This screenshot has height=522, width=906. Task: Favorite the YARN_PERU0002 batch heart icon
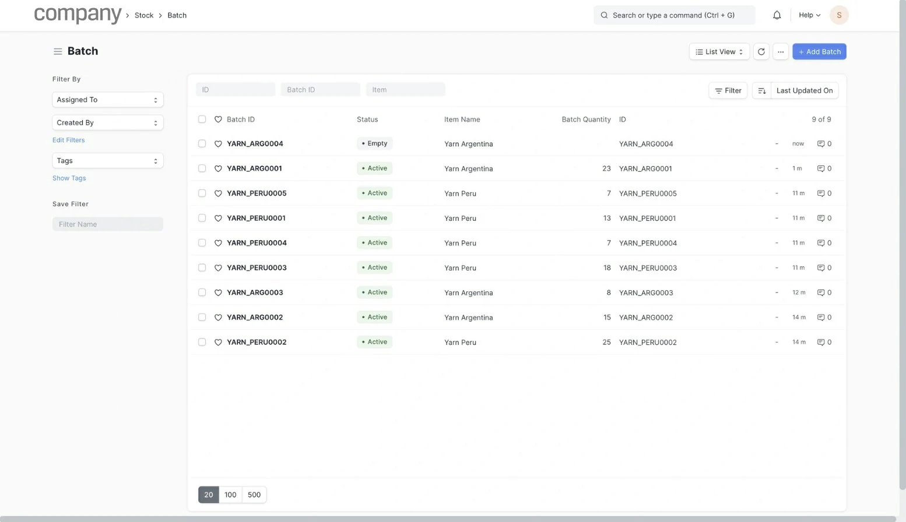[218, 343]
